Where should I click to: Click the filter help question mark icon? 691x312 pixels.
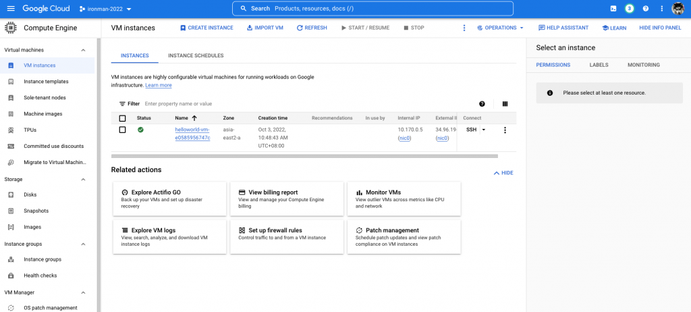tap(482, 104)
